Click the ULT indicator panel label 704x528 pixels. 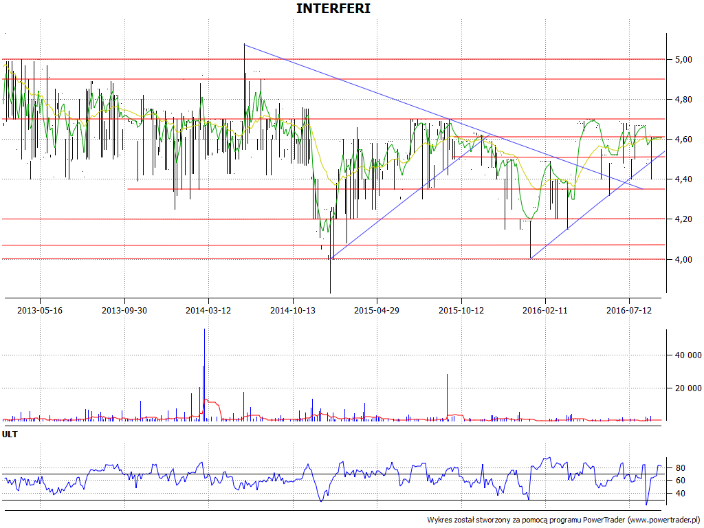coord(10,434)
